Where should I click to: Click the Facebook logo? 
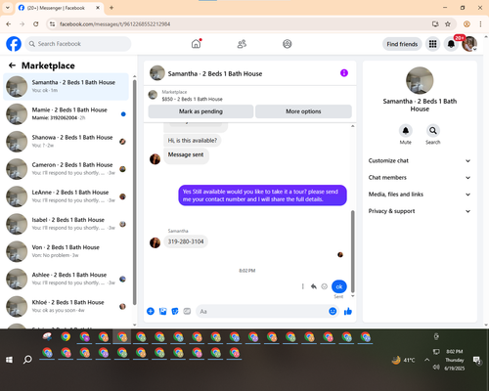[14, 44]
